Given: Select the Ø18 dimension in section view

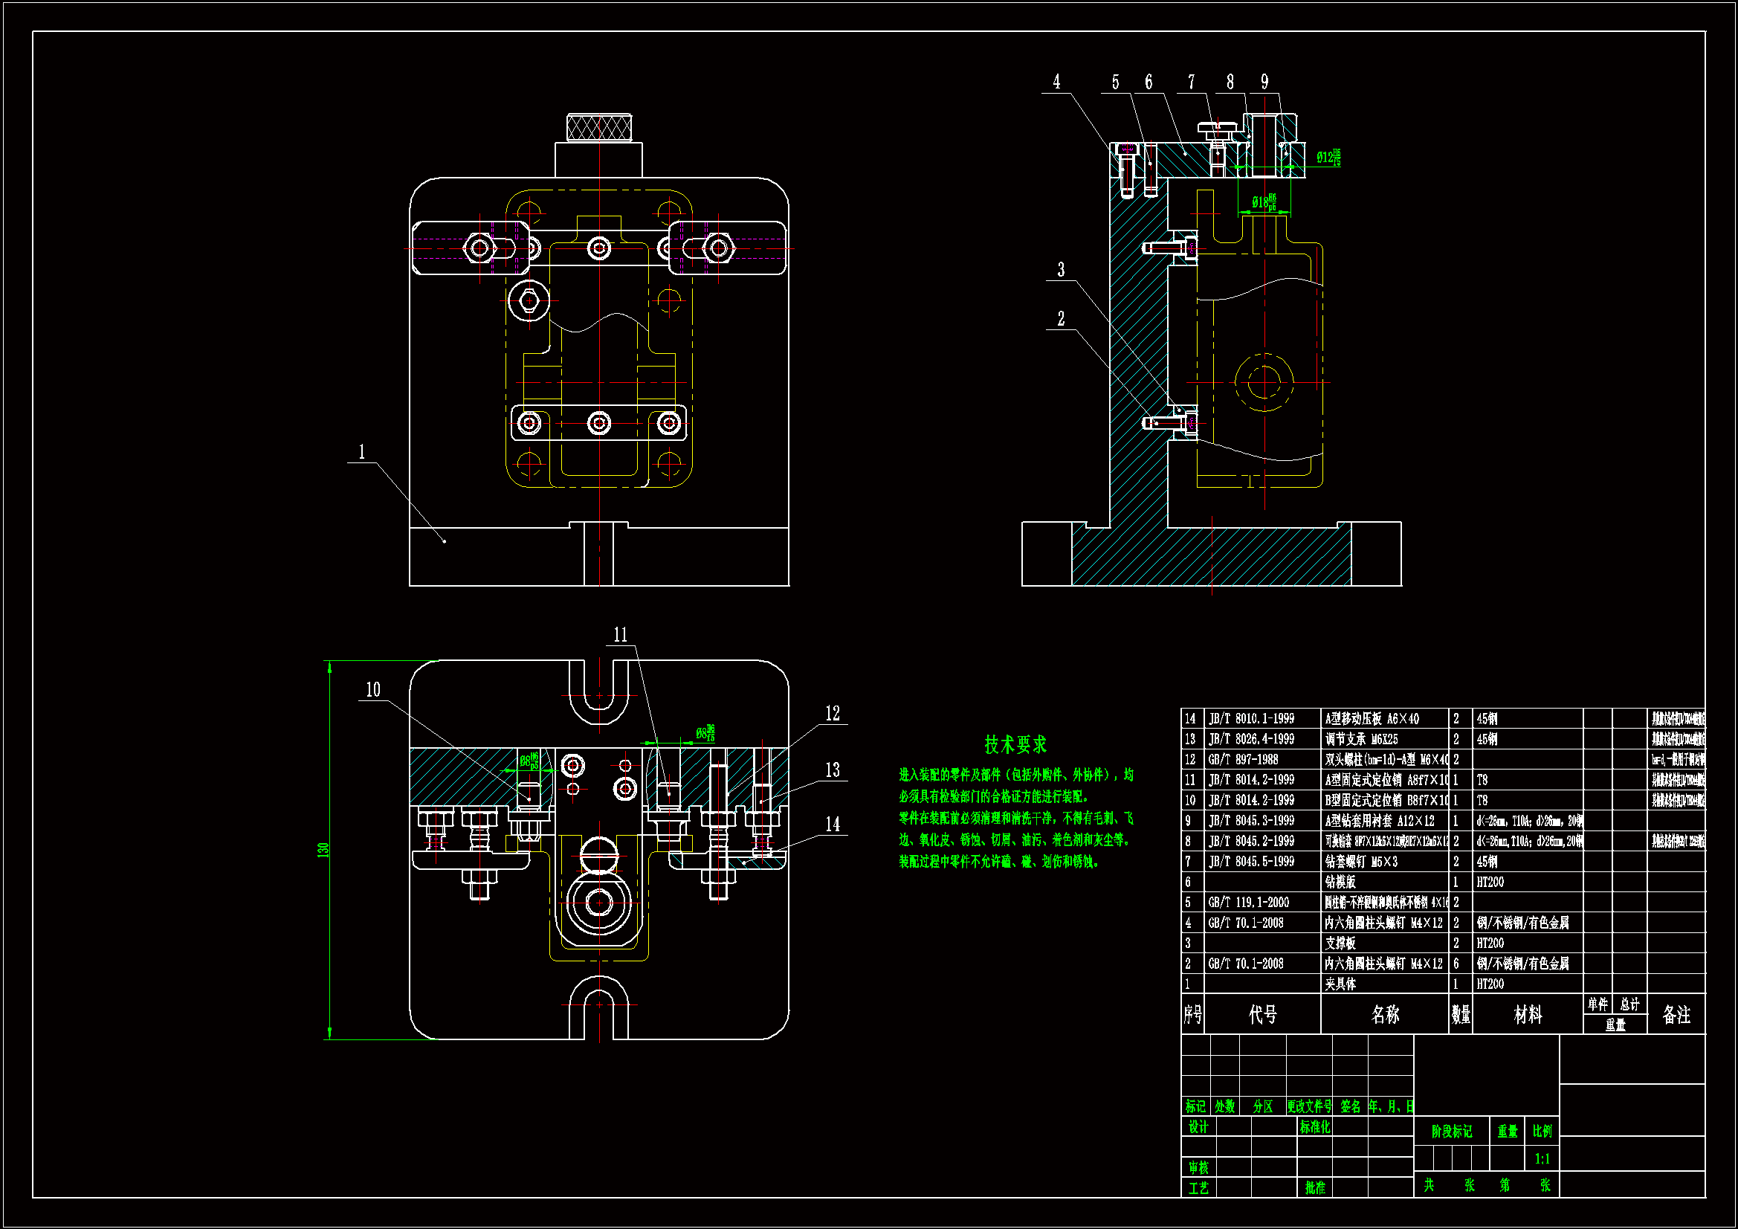Looking at the screenshot, I should pos(1264,202).
